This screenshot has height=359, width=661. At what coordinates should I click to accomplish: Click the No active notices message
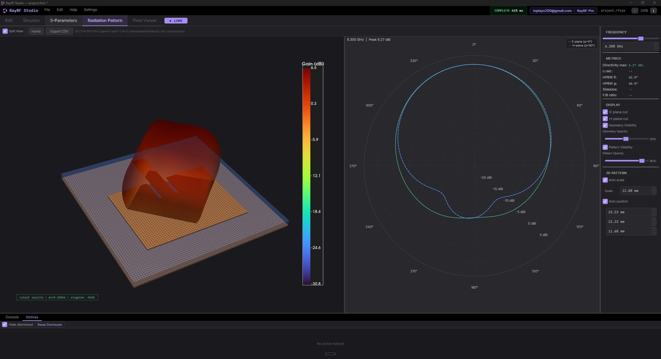point(330,344)
